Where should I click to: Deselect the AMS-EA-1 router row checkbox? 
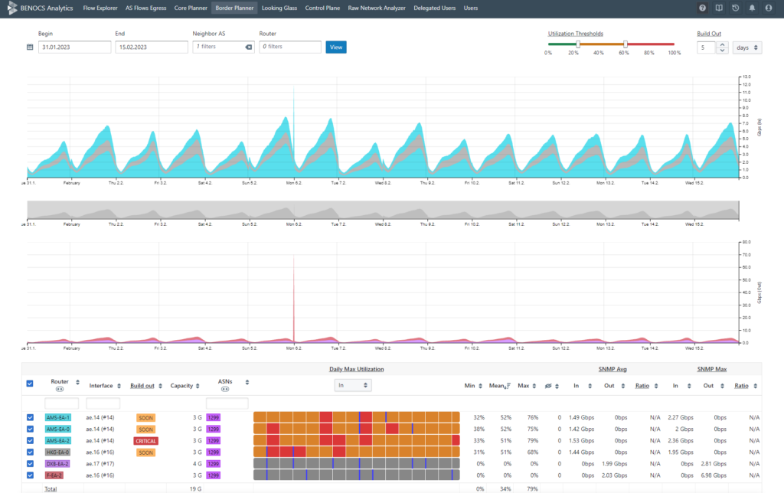pos(29,418)
